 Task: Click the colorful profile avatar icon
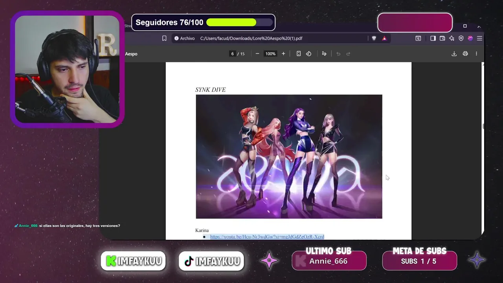click(470, 38)
